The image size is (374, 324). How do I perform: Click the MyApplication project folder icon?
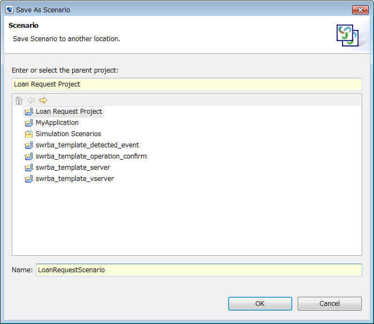pyautogui.click(x=29, y=123)
